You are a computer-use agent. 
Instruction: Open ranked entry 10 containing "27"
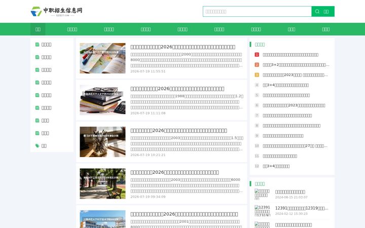(295, 146)
